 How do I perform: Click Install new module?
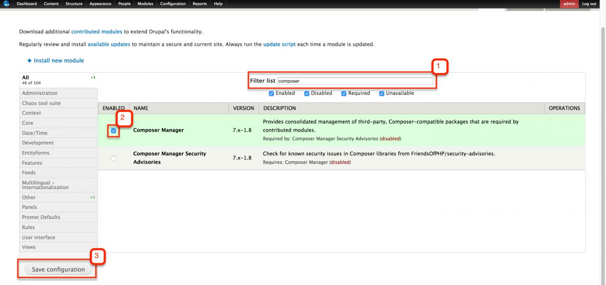point(56,61)
